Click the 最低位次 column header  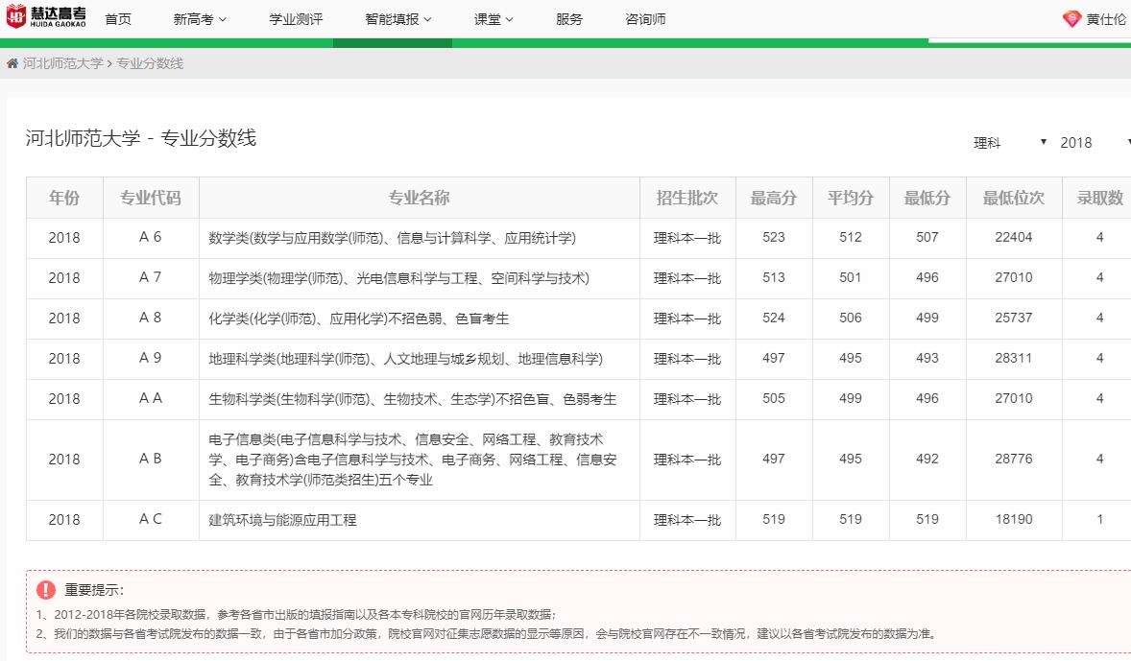(x=1014, y=198)
